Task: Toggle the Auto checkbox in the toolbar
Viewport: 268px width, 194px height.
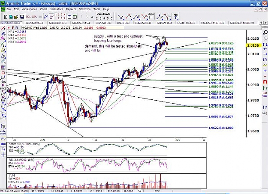Action: coord(151,18)
